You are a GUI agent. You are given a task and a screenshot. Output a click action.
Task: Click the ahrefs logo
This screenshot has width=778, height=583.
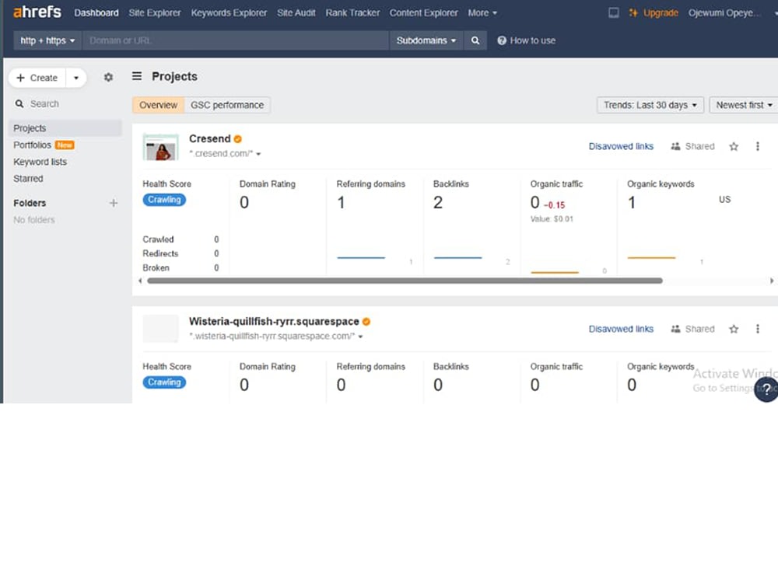coord(37,12)
